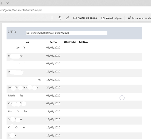Select the 18/02/2020 date entry
Screen dimensions: 151x139
pyautogui.click(x=53, y=80)
